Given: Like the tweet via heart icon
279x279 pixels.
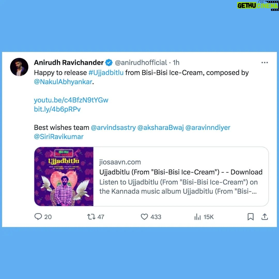Looking at the screenshot, I should pyautogui.click(x=144, y=217).
